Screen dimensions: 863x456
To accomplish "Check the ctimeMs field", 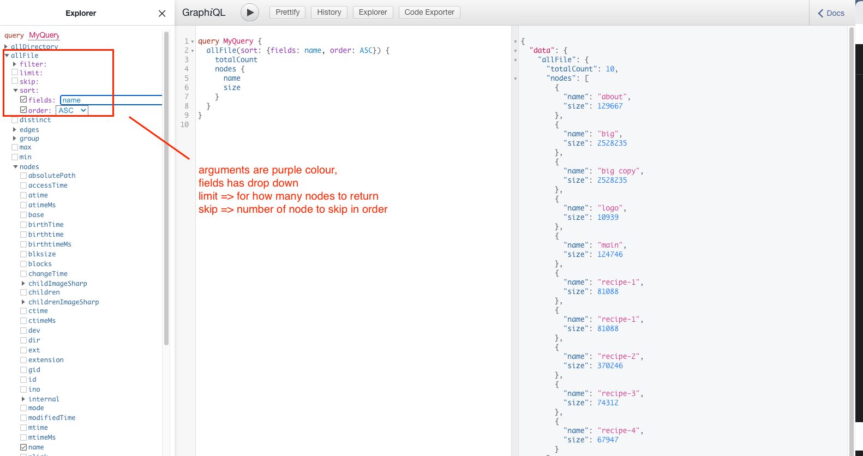I will point(23,321).
